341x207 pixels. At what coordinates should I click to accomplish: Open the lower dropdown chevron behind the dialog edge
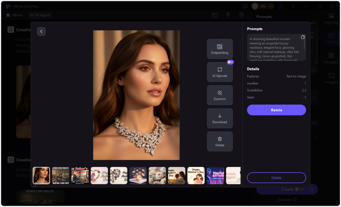pyautogui.click(x=315, y=137)
